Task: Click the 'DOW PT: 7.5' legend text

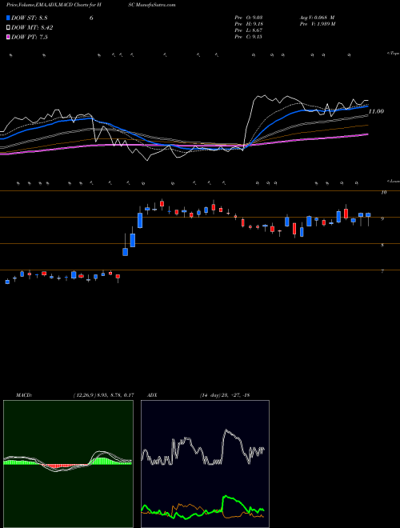Action: [30, 37]
